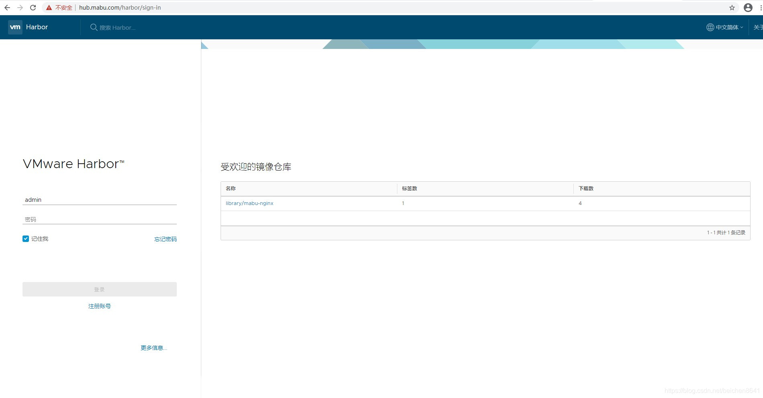The image size is (763, 398).
Task: Click the 注册账号 sign-up link
Action: [x=100, y=306]
